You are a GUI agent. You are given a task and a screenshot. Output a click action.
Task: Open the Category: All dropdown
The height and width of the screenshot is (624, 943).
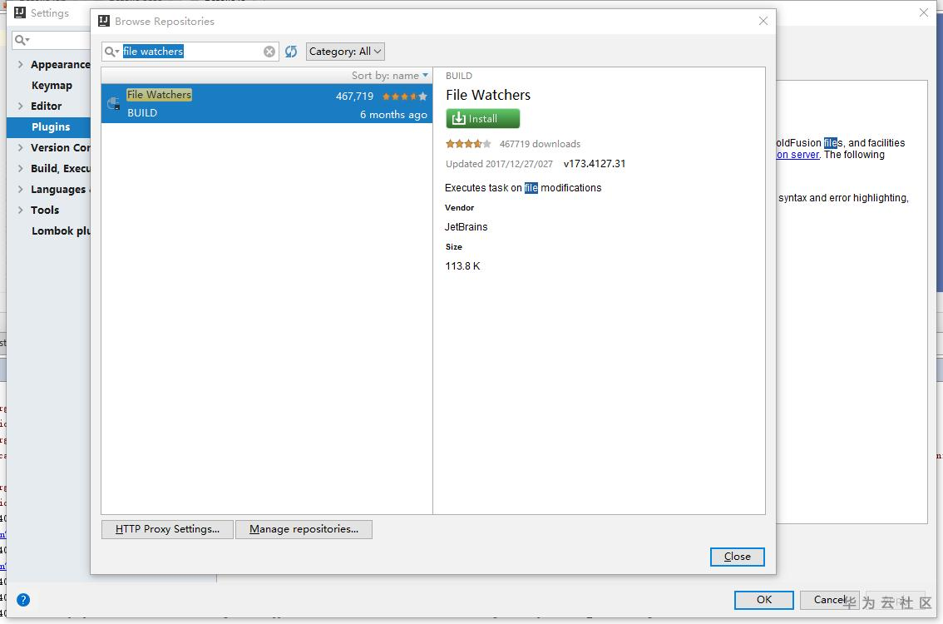(x=345, y=52)
